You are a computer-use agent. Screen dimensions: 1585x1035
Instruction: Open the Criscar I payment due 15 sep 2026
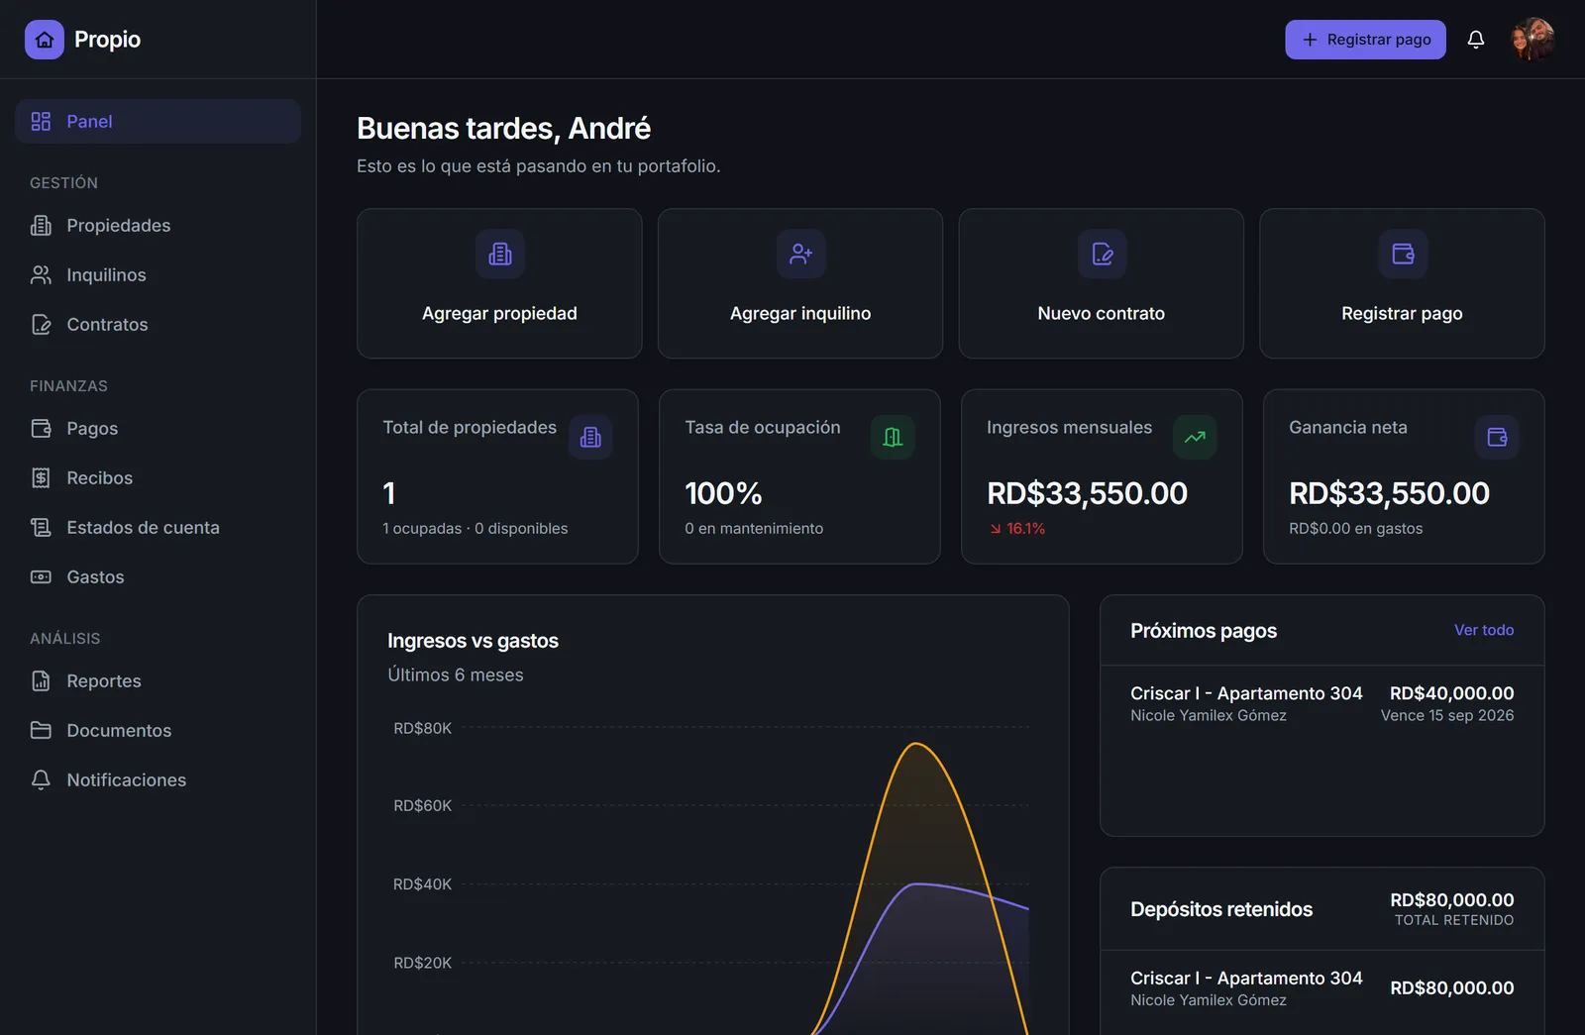[1321, 703]
